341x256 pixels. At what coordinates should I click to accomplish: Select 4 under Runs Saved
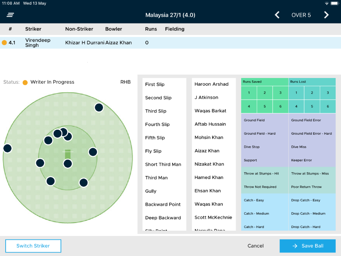click(x=249, y=107)
